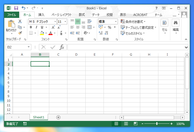Zoom out with the minus button

coord(142,124)
